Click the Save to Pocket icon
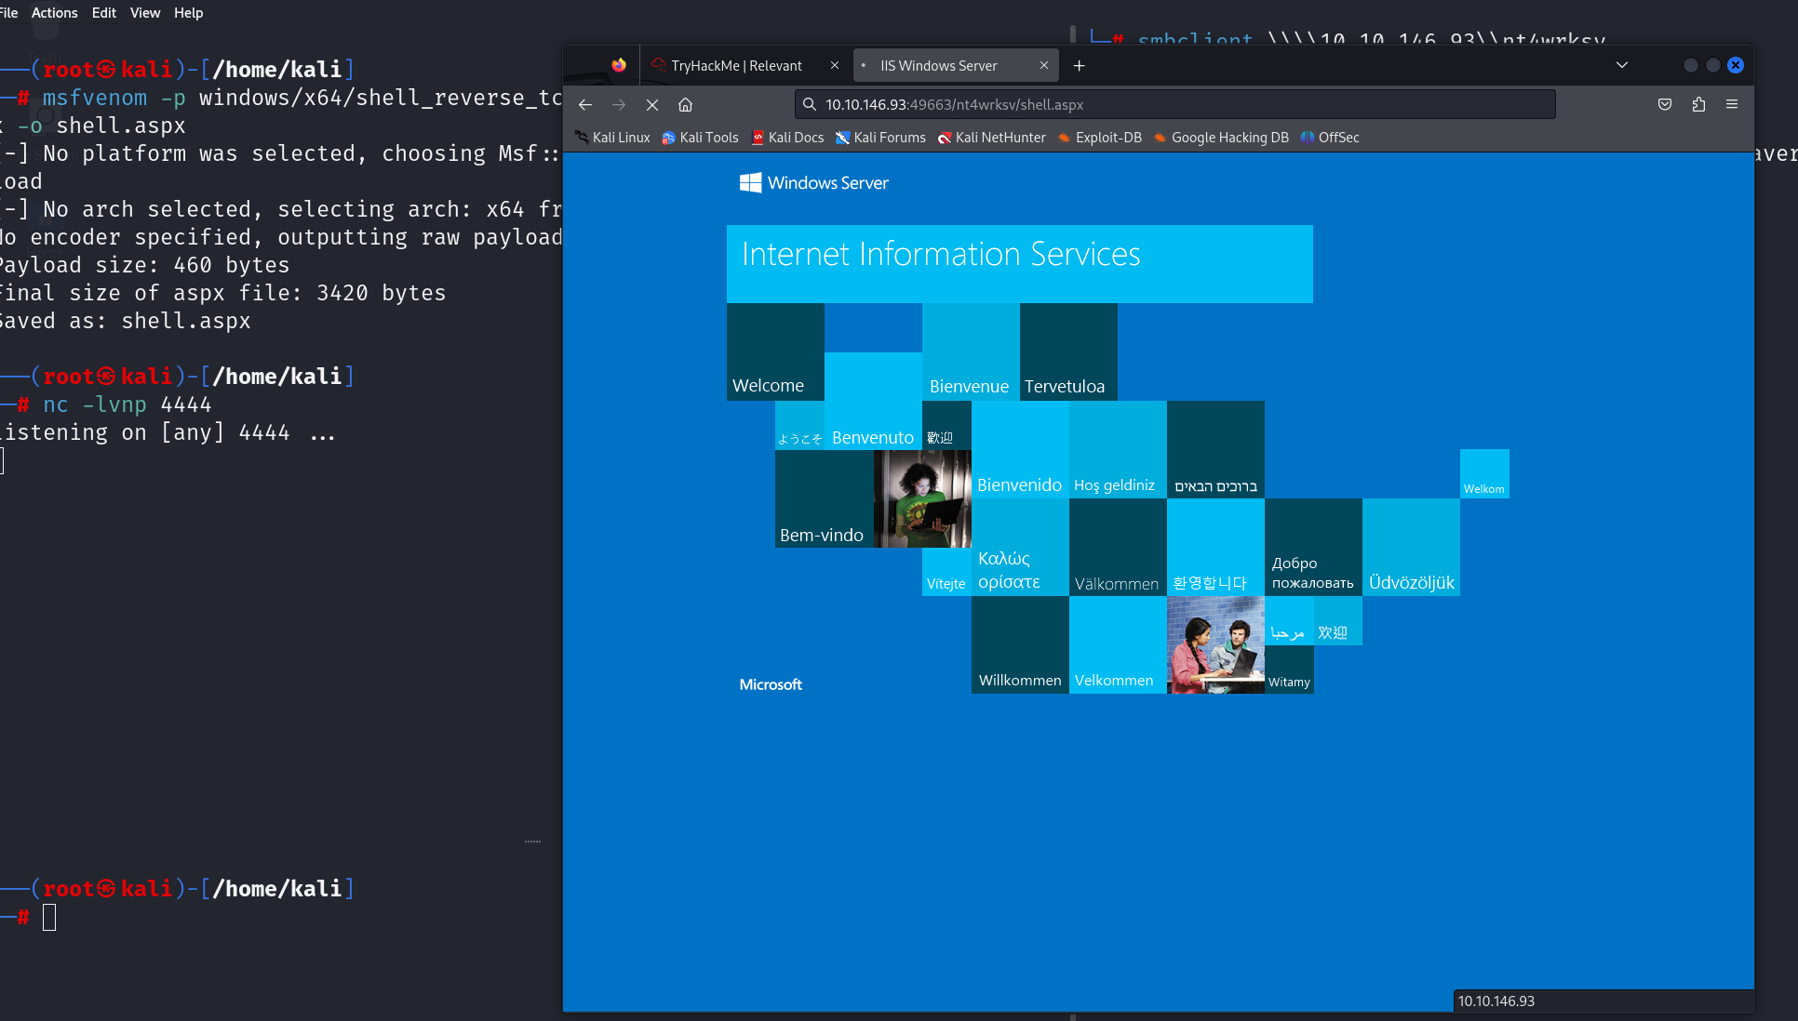 (1665, 105)
